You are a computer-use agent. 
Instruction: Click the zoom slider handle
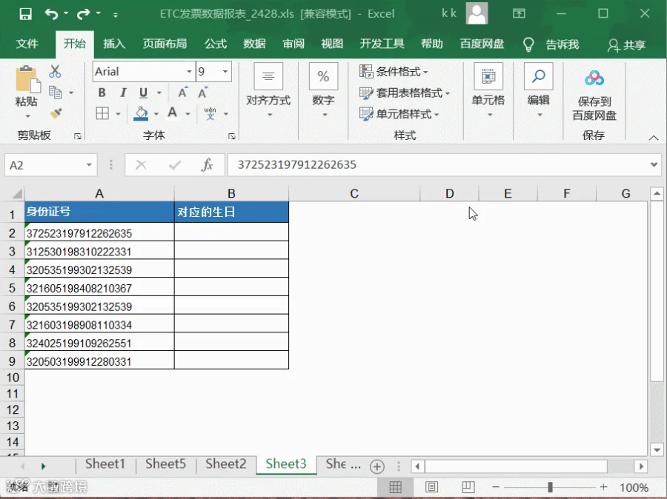pos(550,487)
